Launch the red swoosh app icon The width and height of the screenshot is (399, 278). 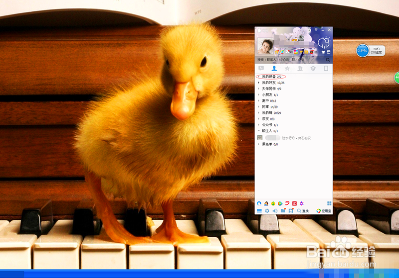287,203
